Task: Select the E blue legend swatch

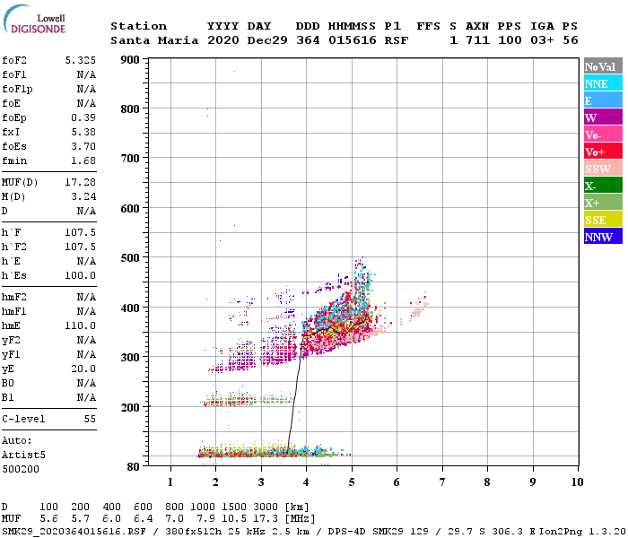Action: [603, 100]
